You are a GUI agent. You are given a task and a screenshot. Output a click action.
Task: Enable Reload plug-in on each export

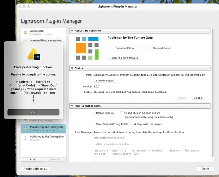[x=122, y=113]
